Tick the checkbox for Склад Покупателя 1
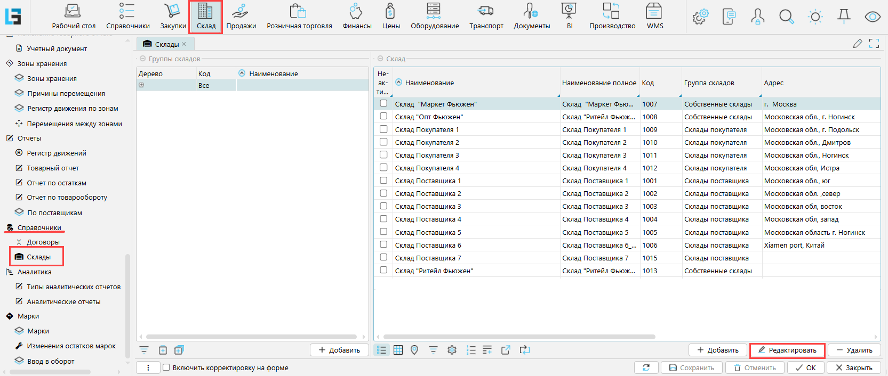 pos(383,129)
